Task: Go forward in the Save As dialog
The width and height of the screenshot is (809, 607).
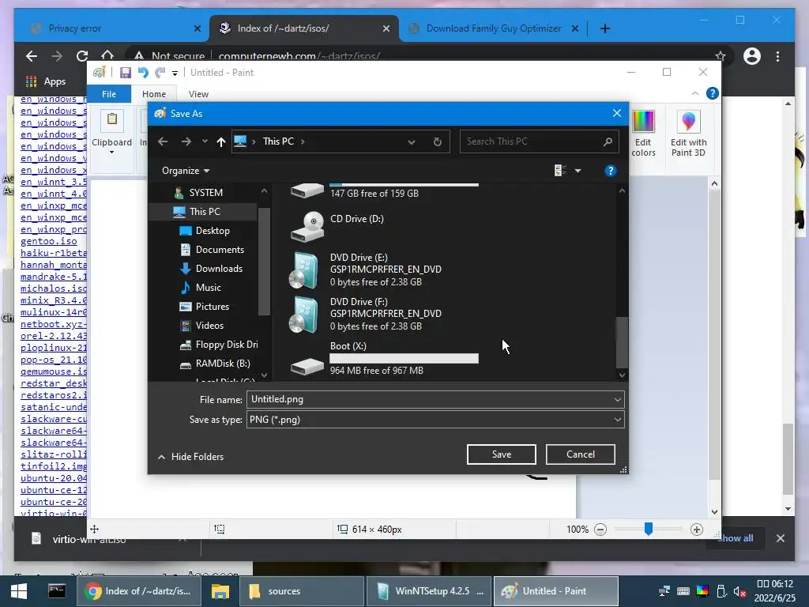Action: [186, 141]
